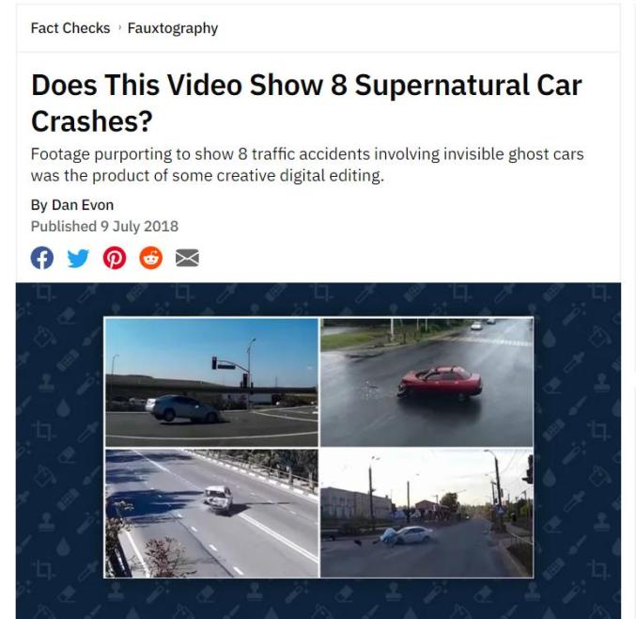Pin article to Pinterest

[x=115, y=258]
